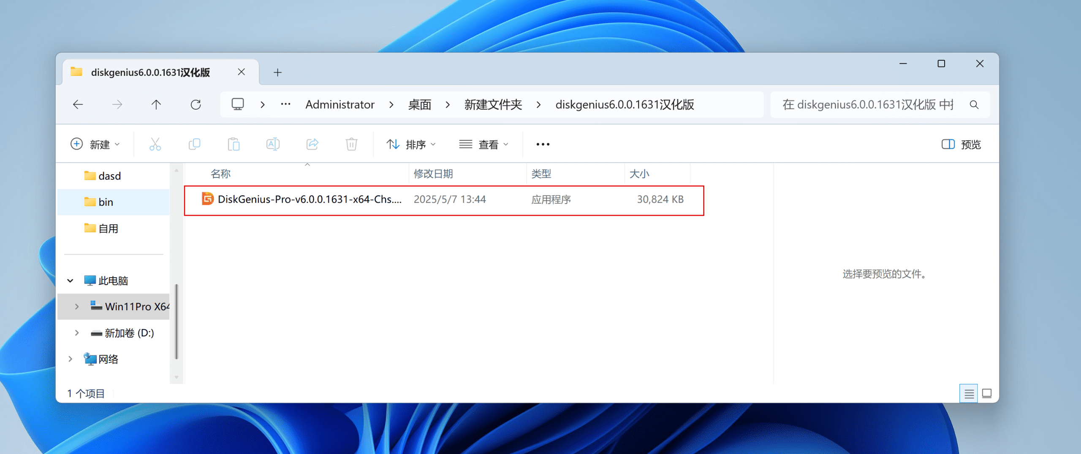
Task: Click the Delete trash can icon
Action: pyautogui.click(x=351, y=144)
